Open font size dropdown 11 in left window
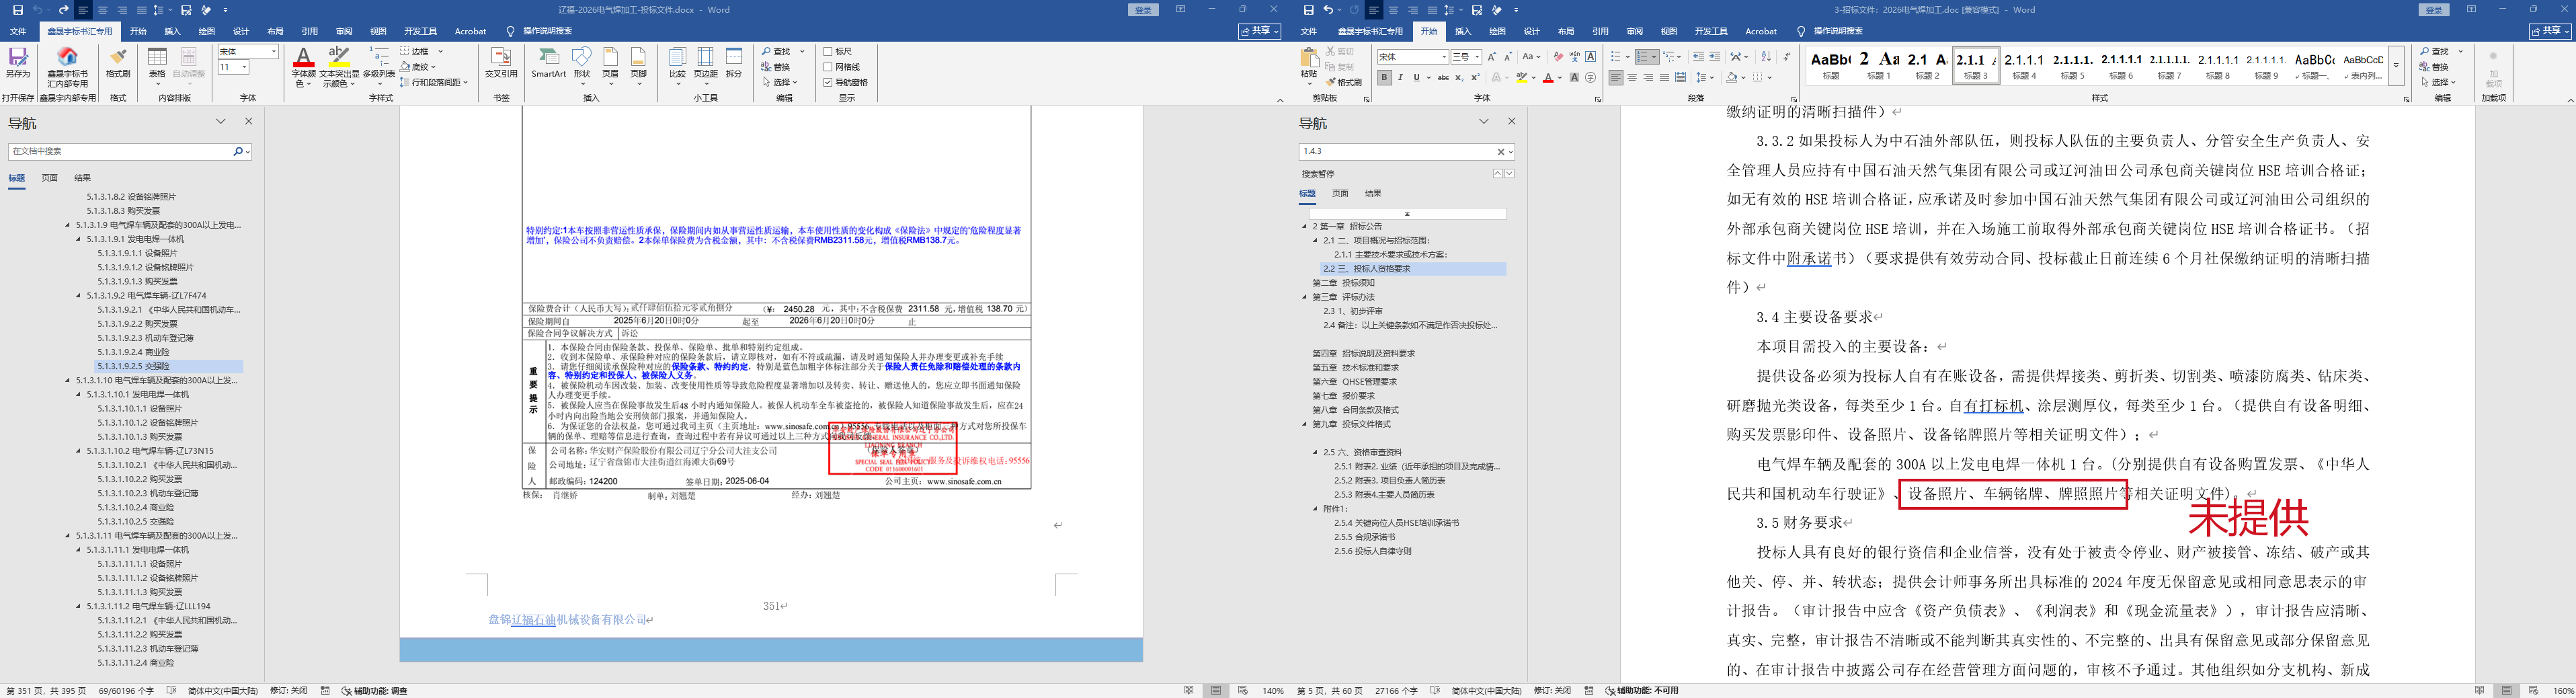The width and height of the screenshot is (2576, 698). [x=244, y=67]
